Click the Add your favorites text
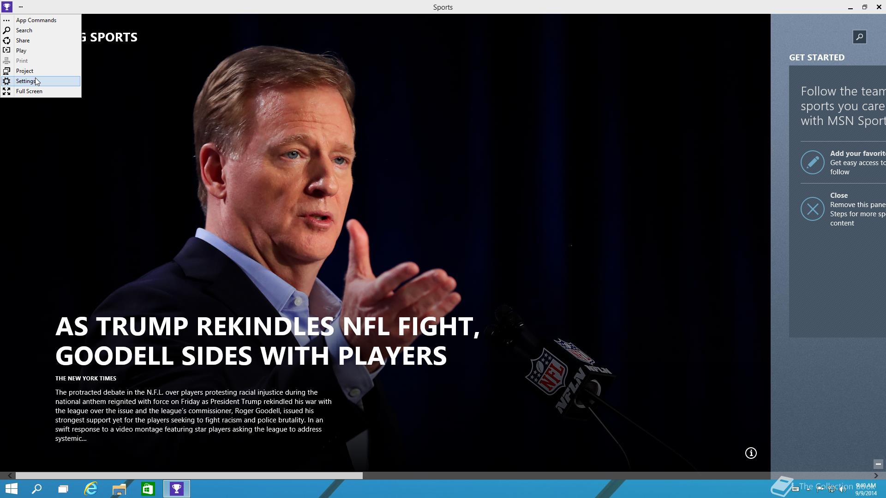Screen dimensions: 886x498 point(858,154)
